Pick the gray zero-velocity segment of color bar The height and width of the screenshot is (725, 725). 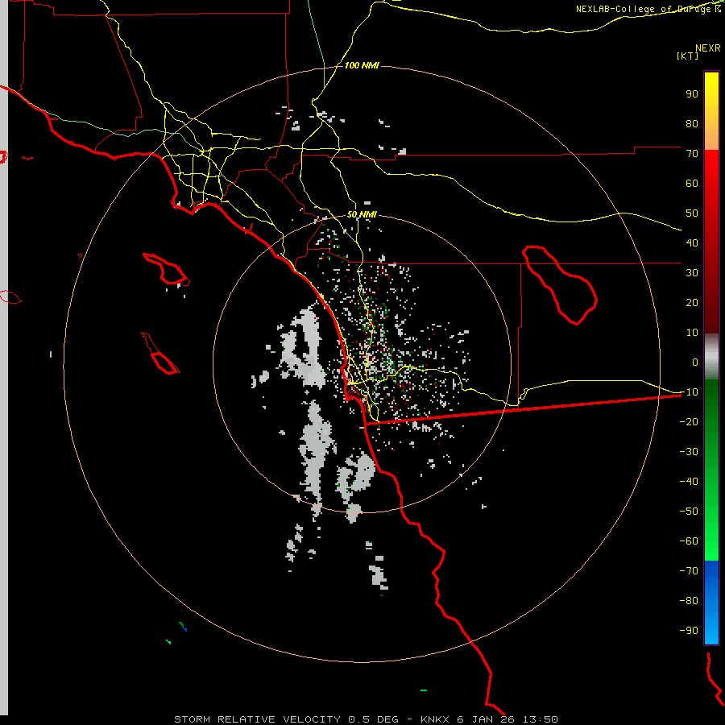(711, 357)
